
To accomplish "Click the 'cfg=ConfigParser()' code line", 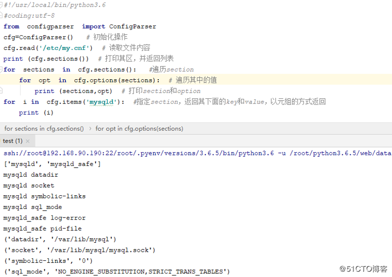I will pos(38,37).
